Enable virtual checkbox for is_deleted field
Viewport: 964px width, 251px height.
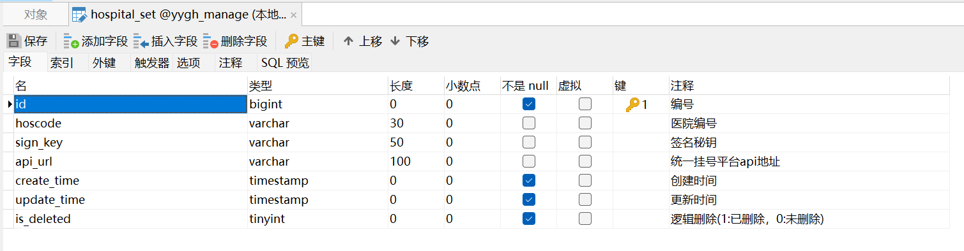pyautogui.click(x=585, y=219)
